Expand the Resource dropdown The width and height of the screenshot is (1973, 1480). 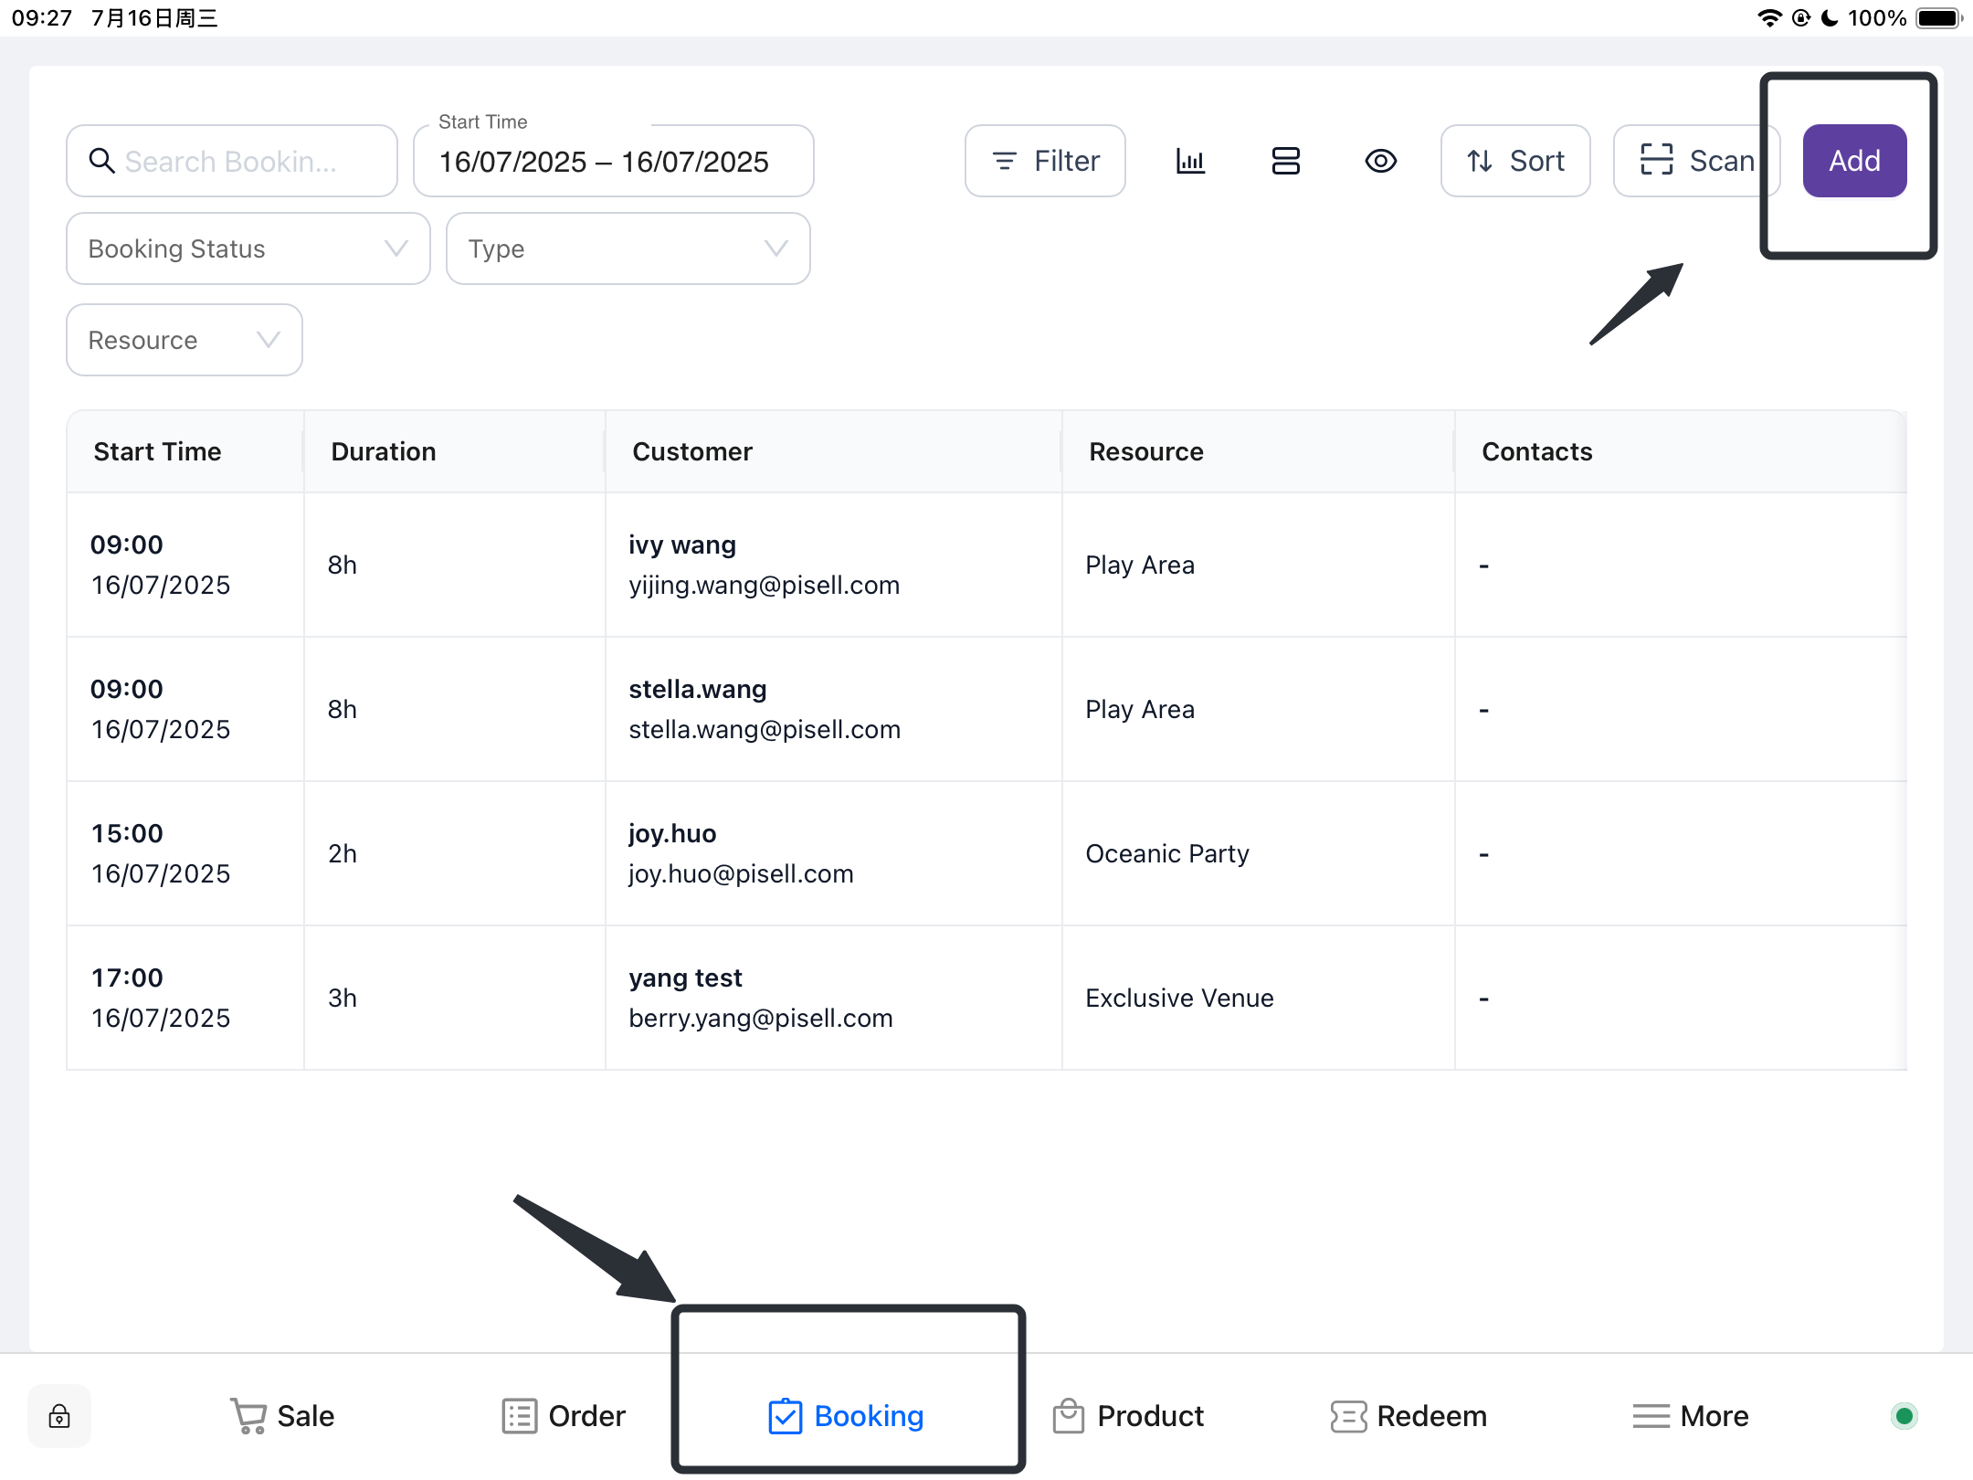tap(184, 340)
